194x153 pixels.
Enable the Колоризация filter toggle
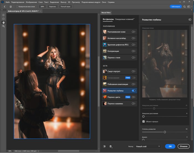coord(134,51)
